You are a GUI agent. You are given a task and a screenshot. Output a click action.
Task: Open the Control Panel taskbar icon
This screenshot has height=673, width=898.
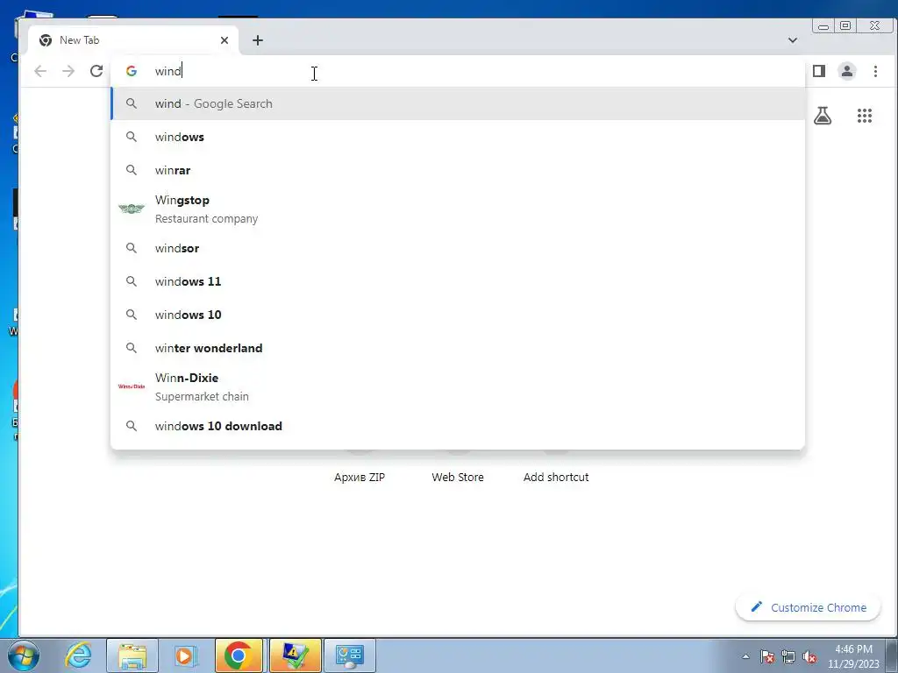click(x=350, y=655)
